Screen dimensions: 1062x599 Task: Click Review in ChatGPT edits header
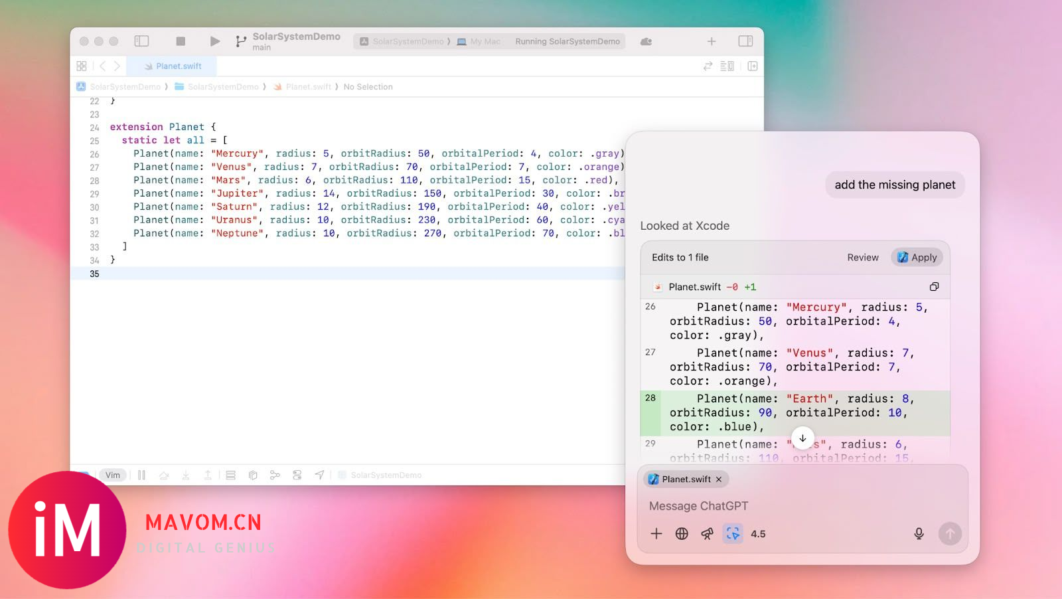[x=863, y=258]
